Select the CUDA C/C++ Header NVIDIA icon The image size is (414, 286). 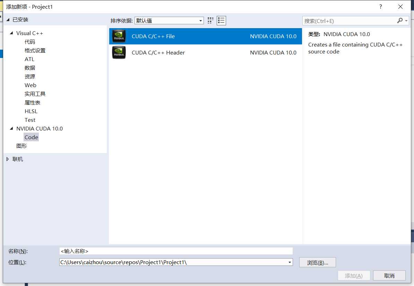click(x=119, y=52)
